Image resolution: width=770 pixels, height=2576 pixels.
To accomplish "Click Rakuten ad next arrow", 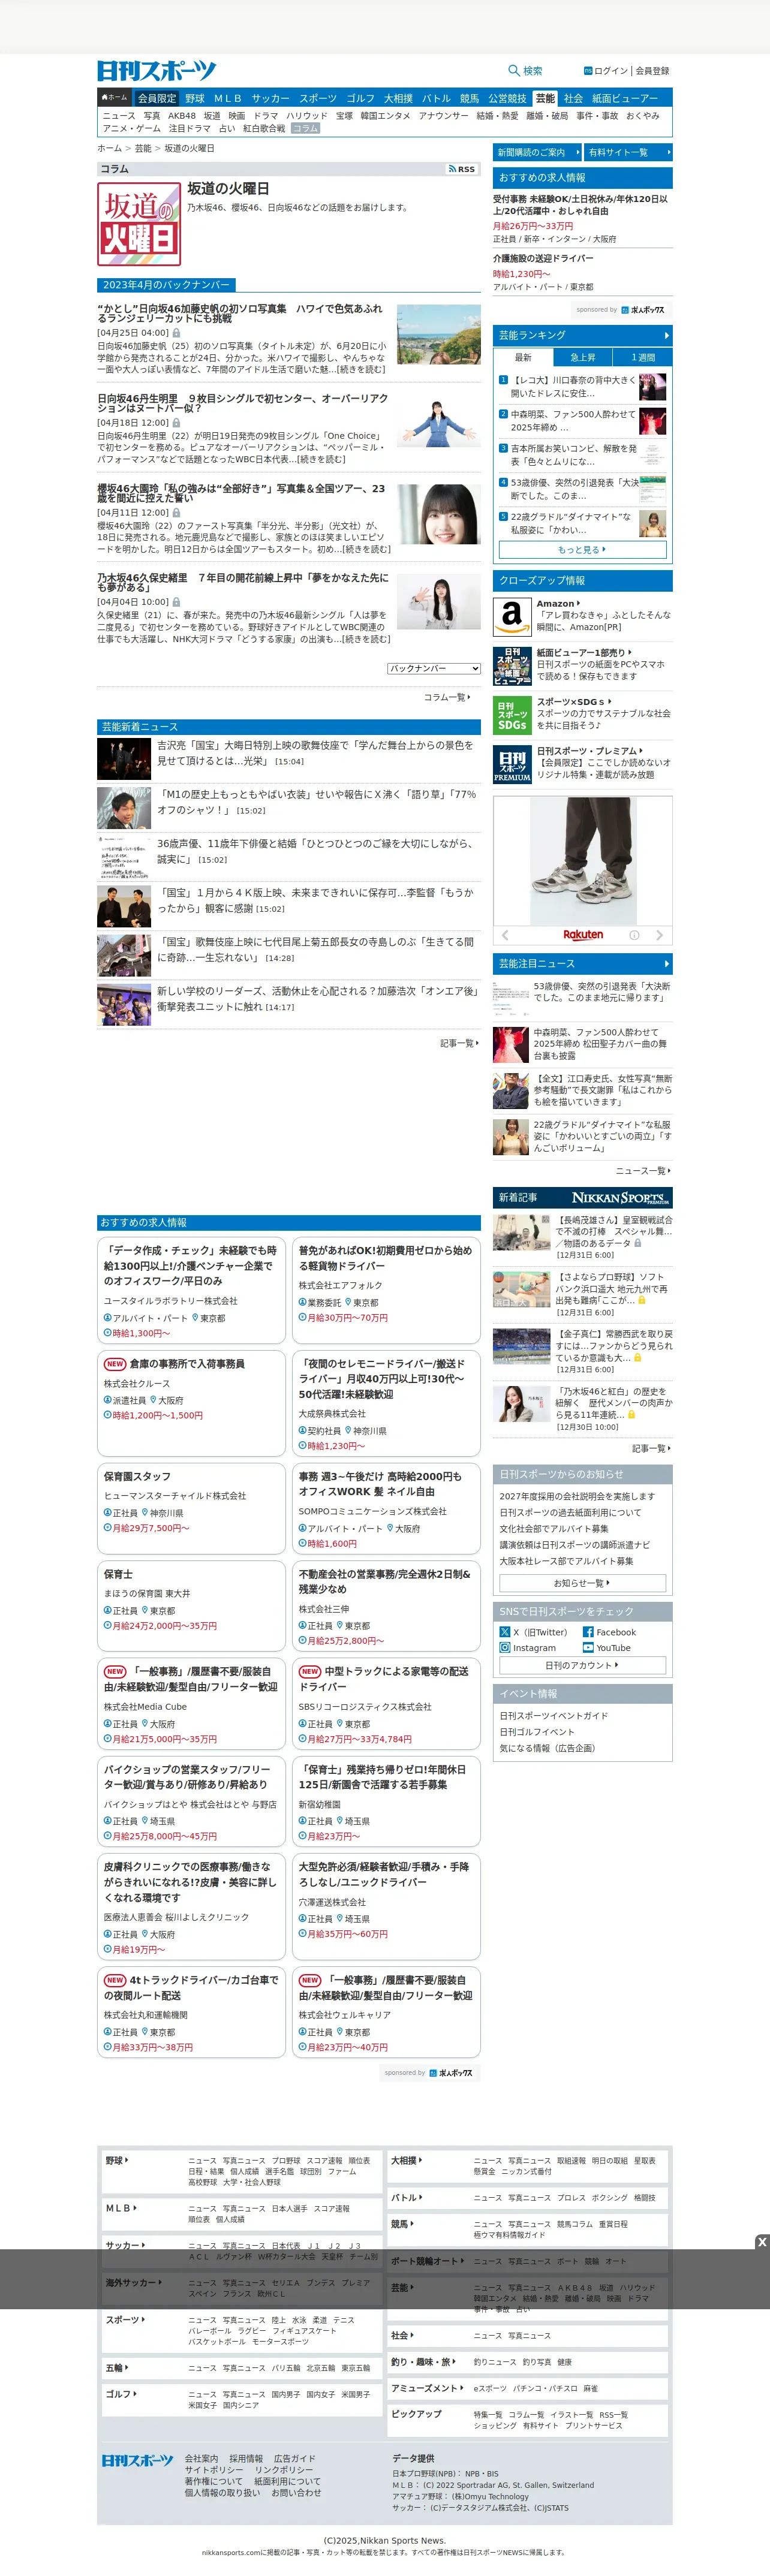I will tap(659, 935).
